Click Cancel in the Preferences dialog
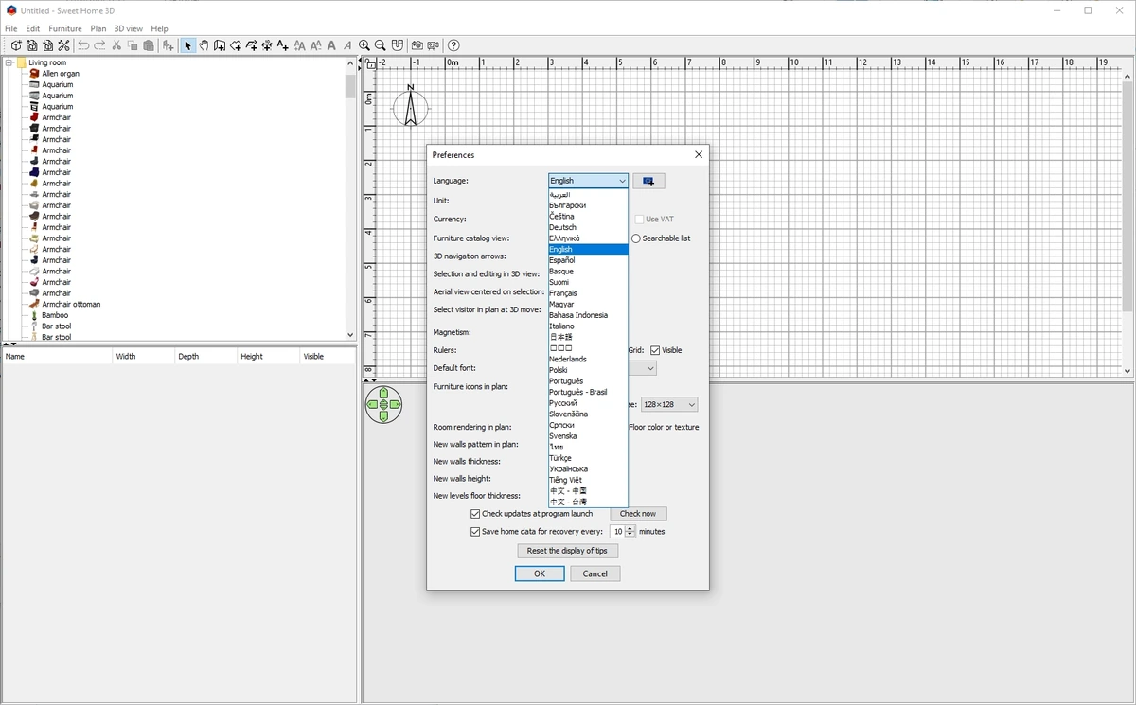 595,573
